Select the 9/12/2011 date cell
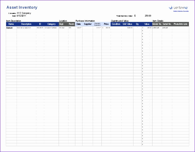 [x=21, y=16]
